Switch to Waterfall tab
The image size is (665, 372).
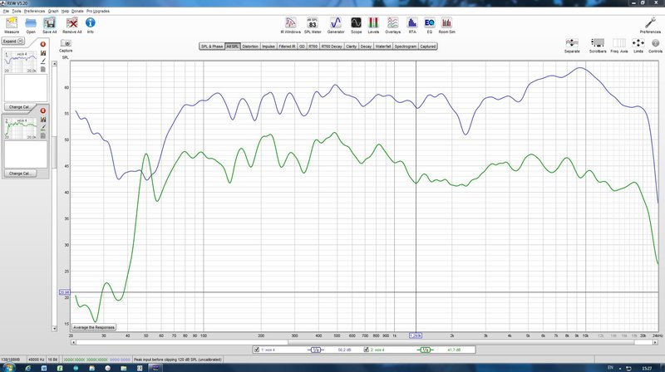[x=383, y=46]
